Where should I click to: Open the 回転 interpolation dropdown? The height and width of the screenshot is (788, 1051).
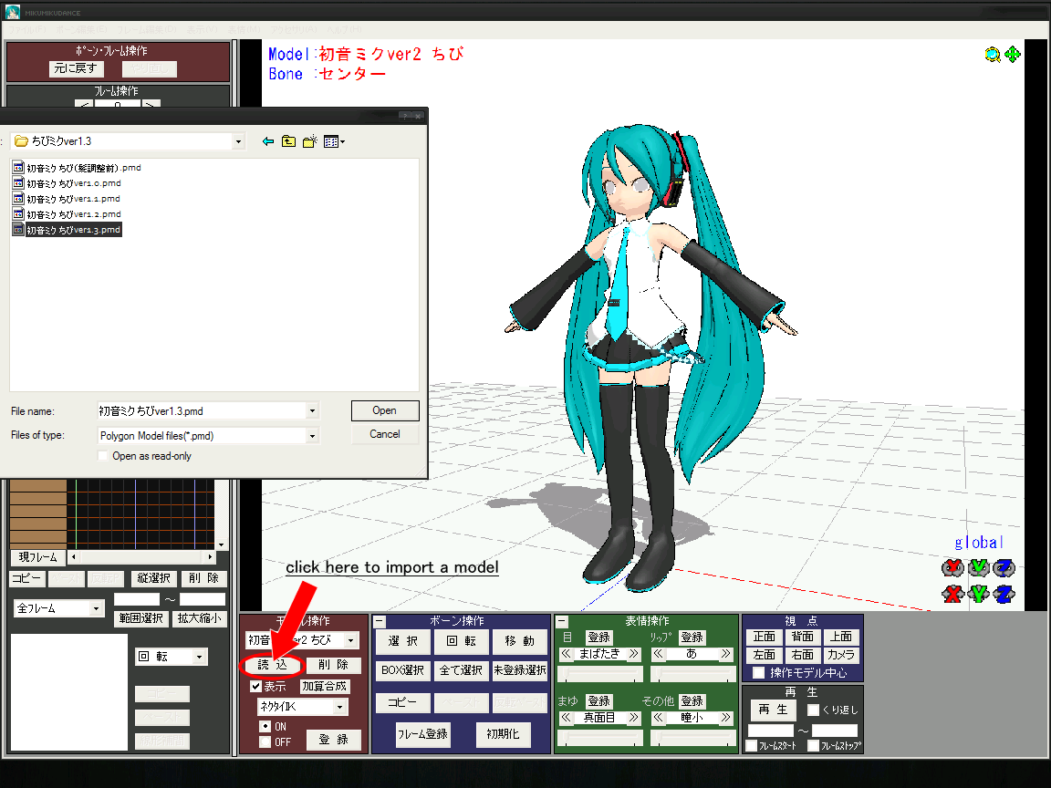(199, 657)
